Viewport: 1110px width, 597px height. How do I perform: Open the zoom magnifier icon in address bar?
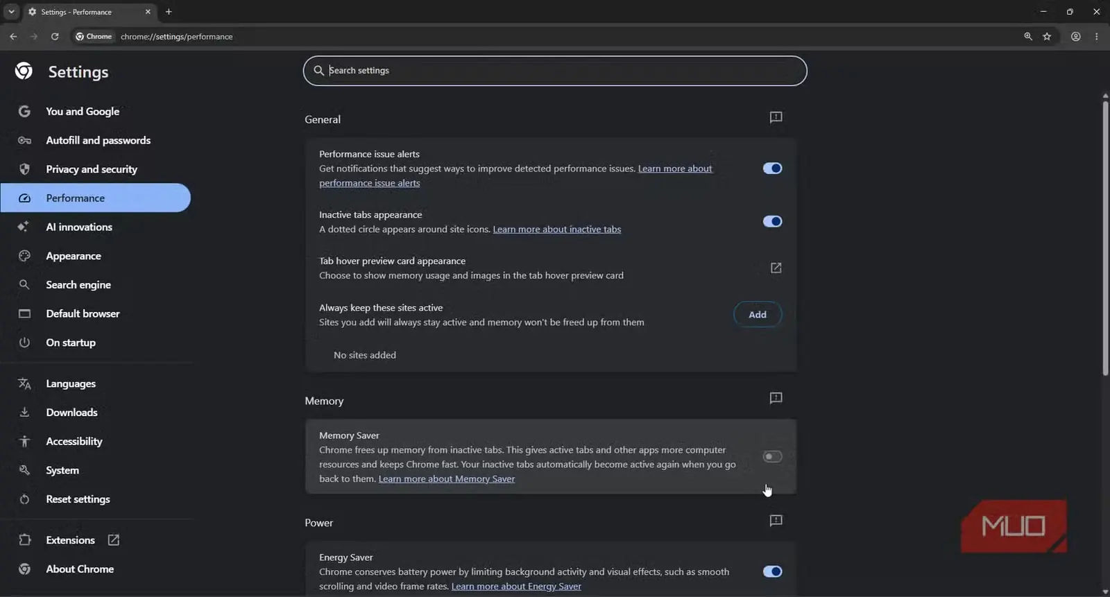(x=1028, y=37)
